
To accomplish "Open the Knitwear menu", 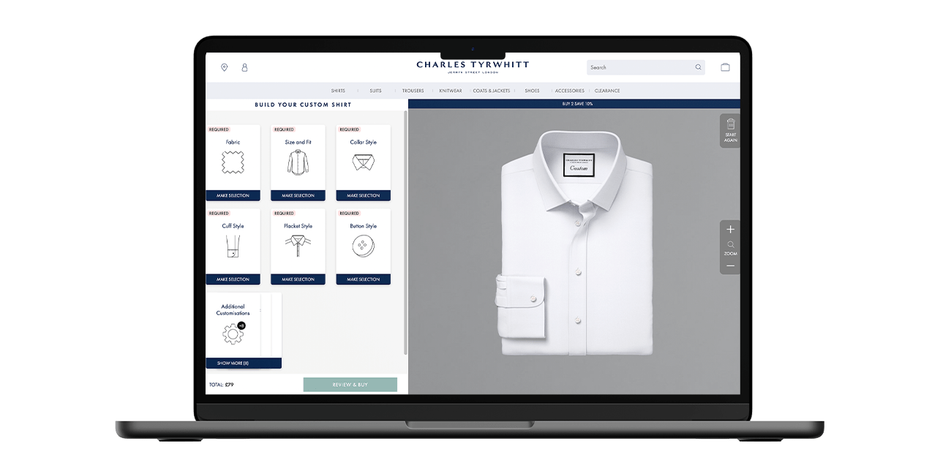I will pyautogui.click(x=451, y=91).
